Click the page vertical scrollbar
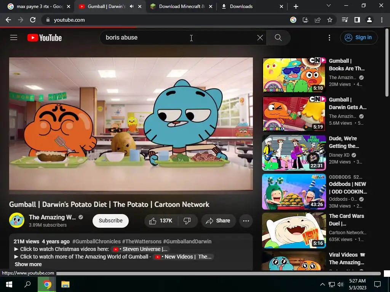390x292 pixels. click(x=387, y=62)
